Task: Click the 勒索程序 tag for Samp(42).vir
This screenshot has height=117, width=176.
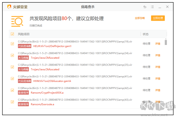Action: click(x=23, y=93)
